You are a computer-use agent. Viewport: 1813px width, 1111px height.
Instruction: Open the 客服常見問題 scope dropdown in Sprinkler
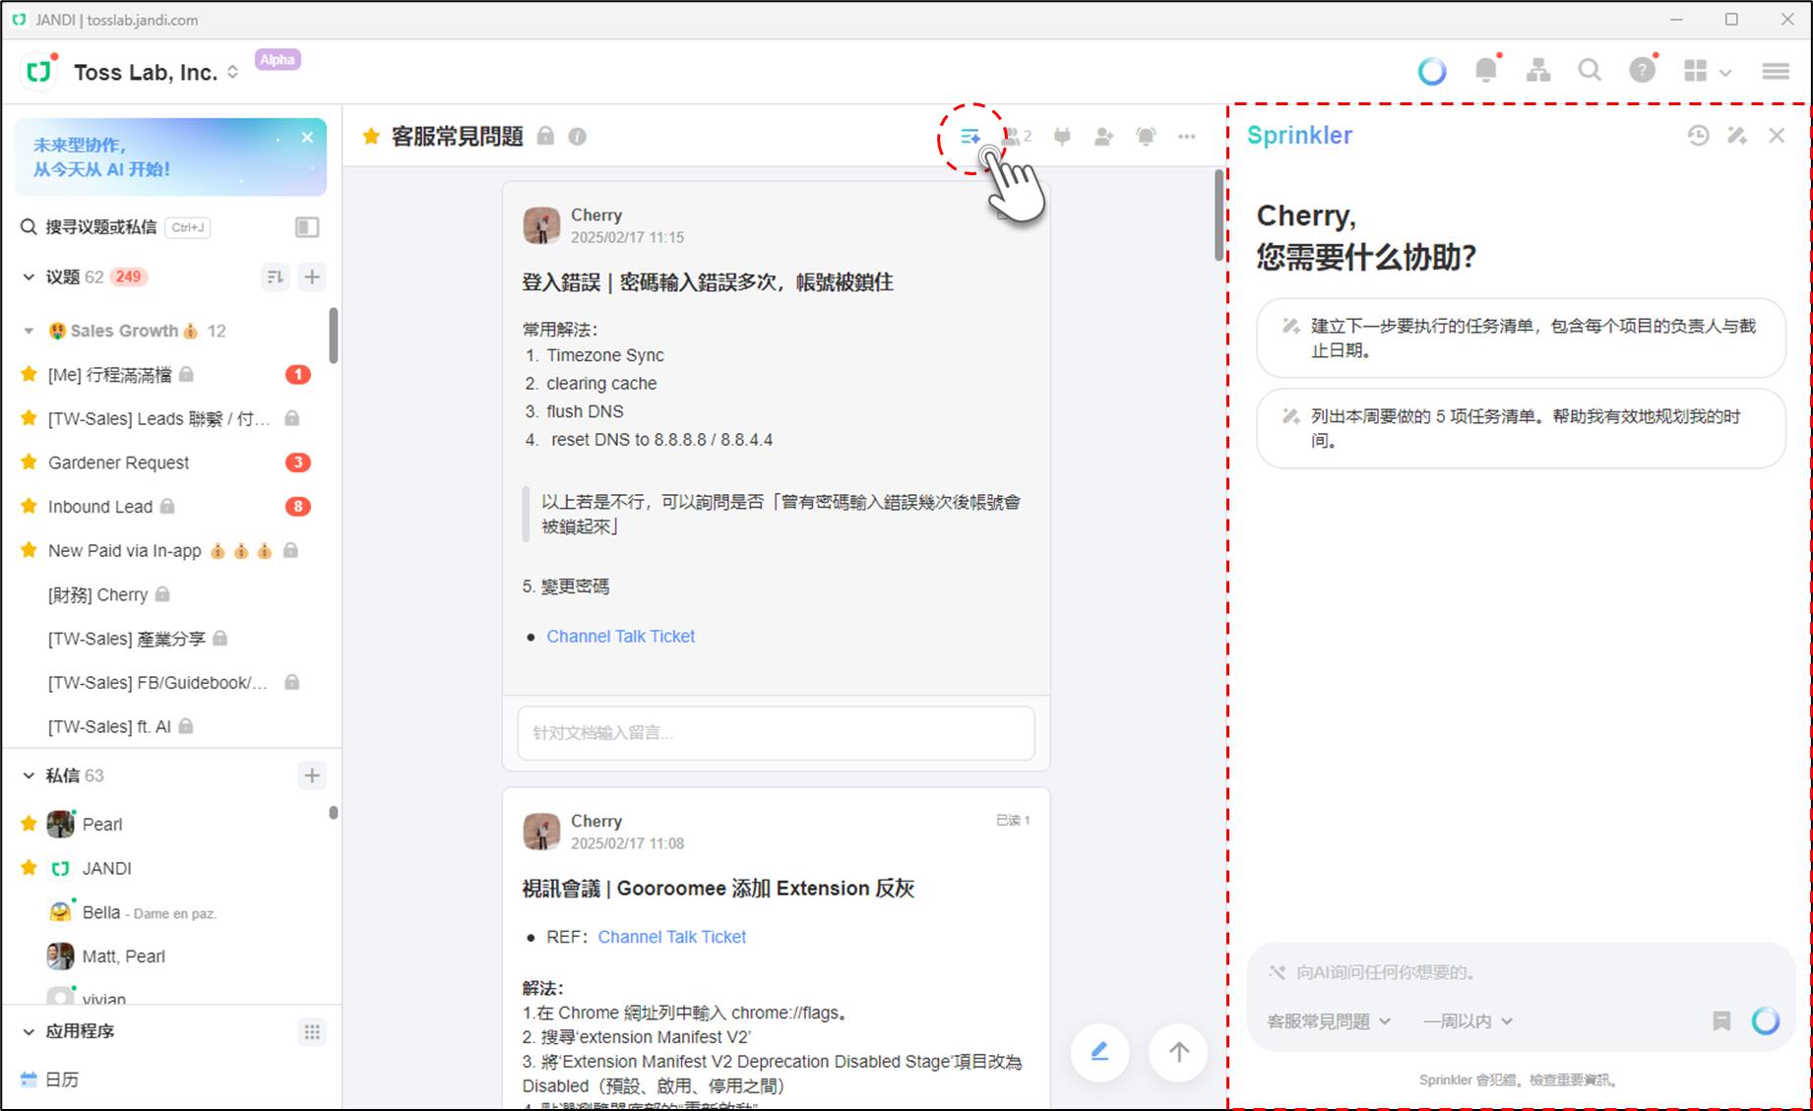[x=1328, y=1021]
